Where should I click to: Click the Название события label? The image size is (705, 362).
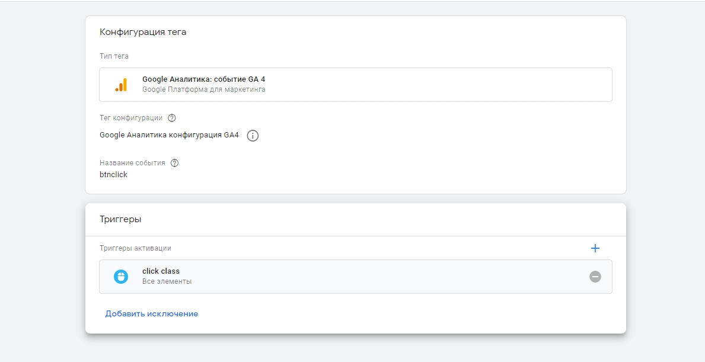pyautogui.click(x=132, y=163)
